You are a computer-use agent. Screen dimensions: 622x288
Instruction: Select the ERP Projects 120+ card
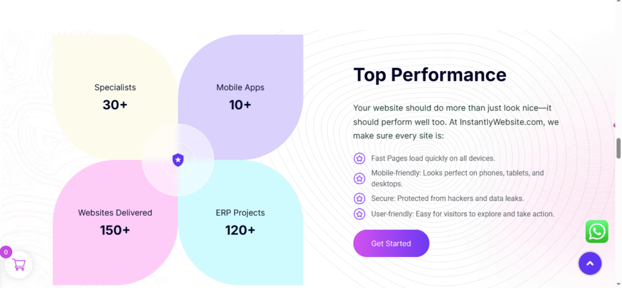point(240,222)
